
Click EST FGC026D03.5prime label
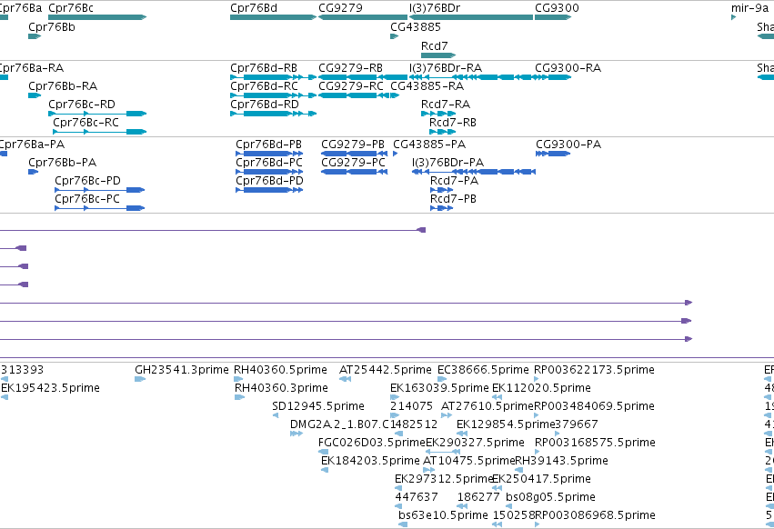[x=372, y=444]
